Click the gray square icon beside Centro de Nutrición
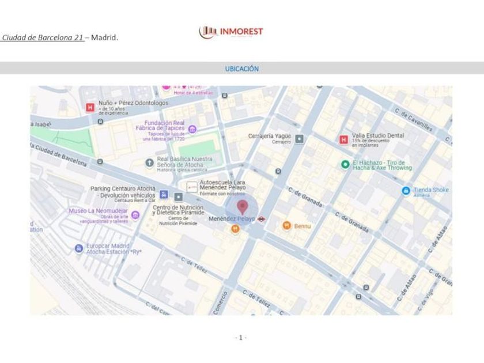Image resolution: width=484 pixels, height=363 pixels. pyautogui.click(x=179, y=196)
